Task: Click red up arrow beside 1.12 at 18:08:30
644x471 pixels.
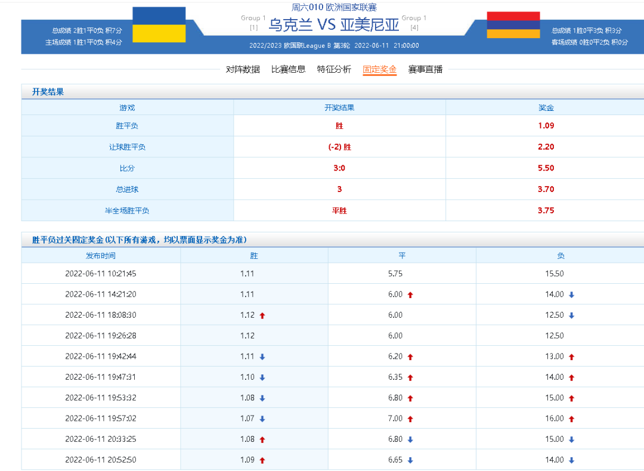Action: point(262,315)
